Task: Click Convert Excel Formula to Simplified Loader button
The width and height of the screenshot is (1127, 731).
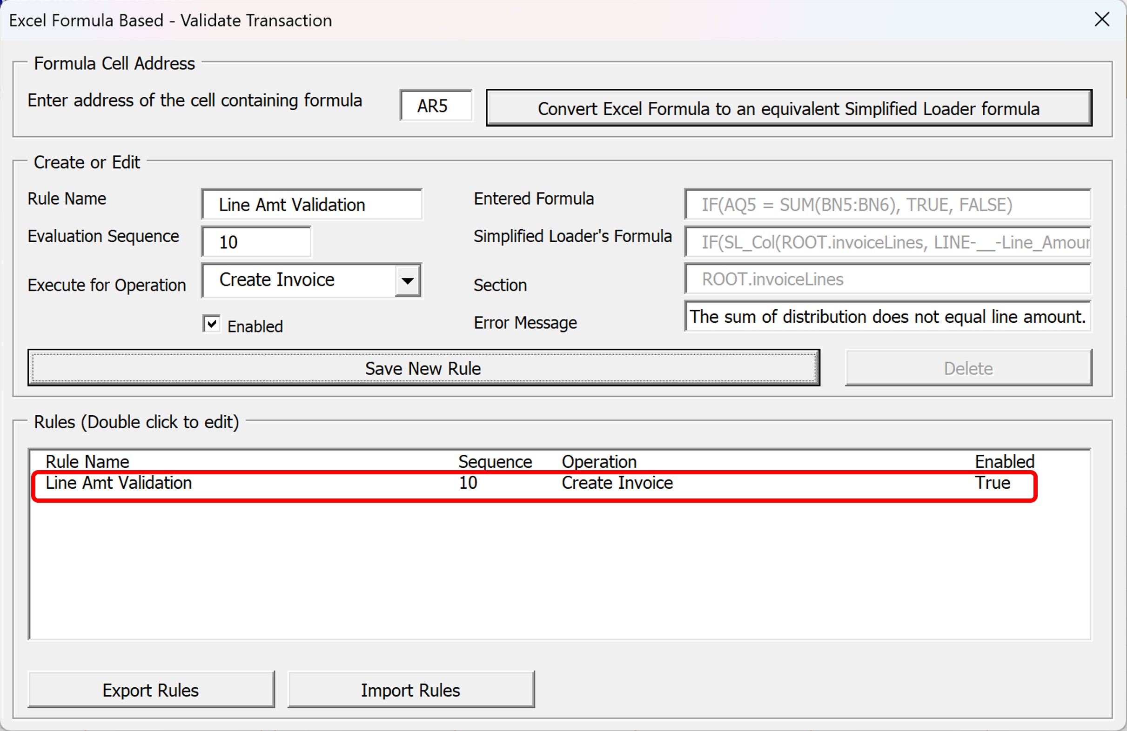Action: pyautogui.click(x=788, y=108)
